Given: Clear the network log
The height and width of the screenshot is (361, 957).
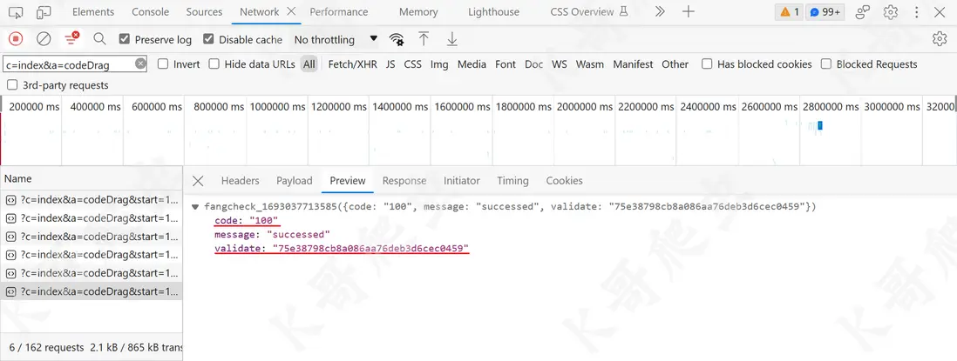Looking at the screenshot, I should pyautogui.click(x=44, y=39).
